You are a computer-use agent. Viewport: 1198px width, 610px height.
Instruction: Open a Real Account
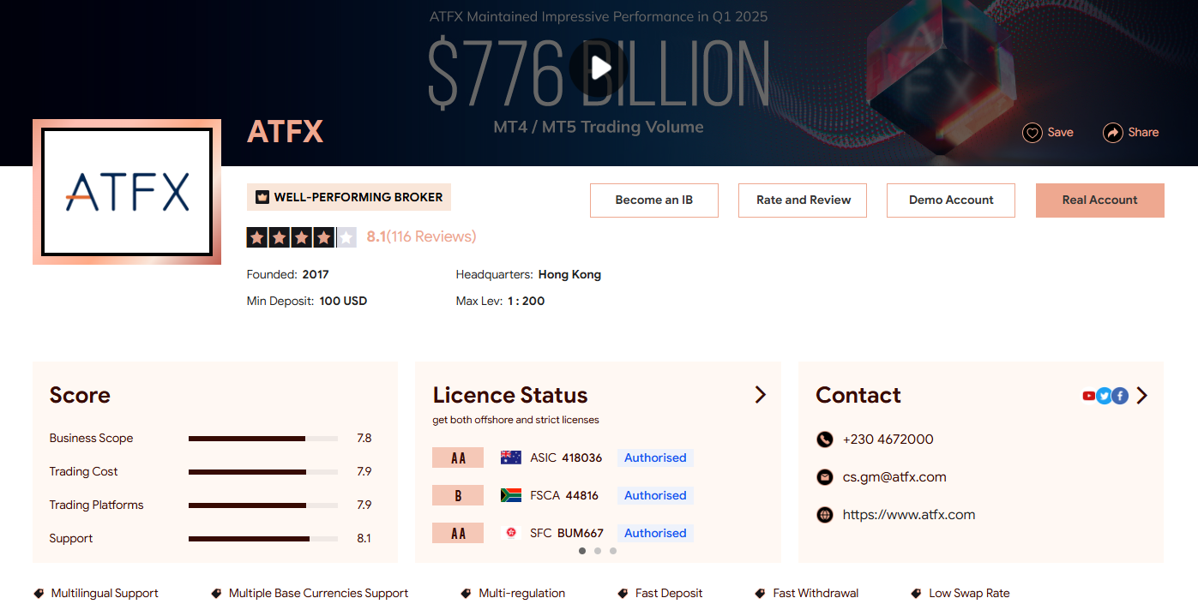point(1099,200)
